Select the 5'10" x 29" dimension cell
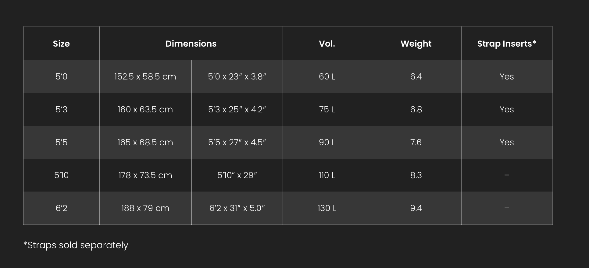 click(x=237, y=175)
